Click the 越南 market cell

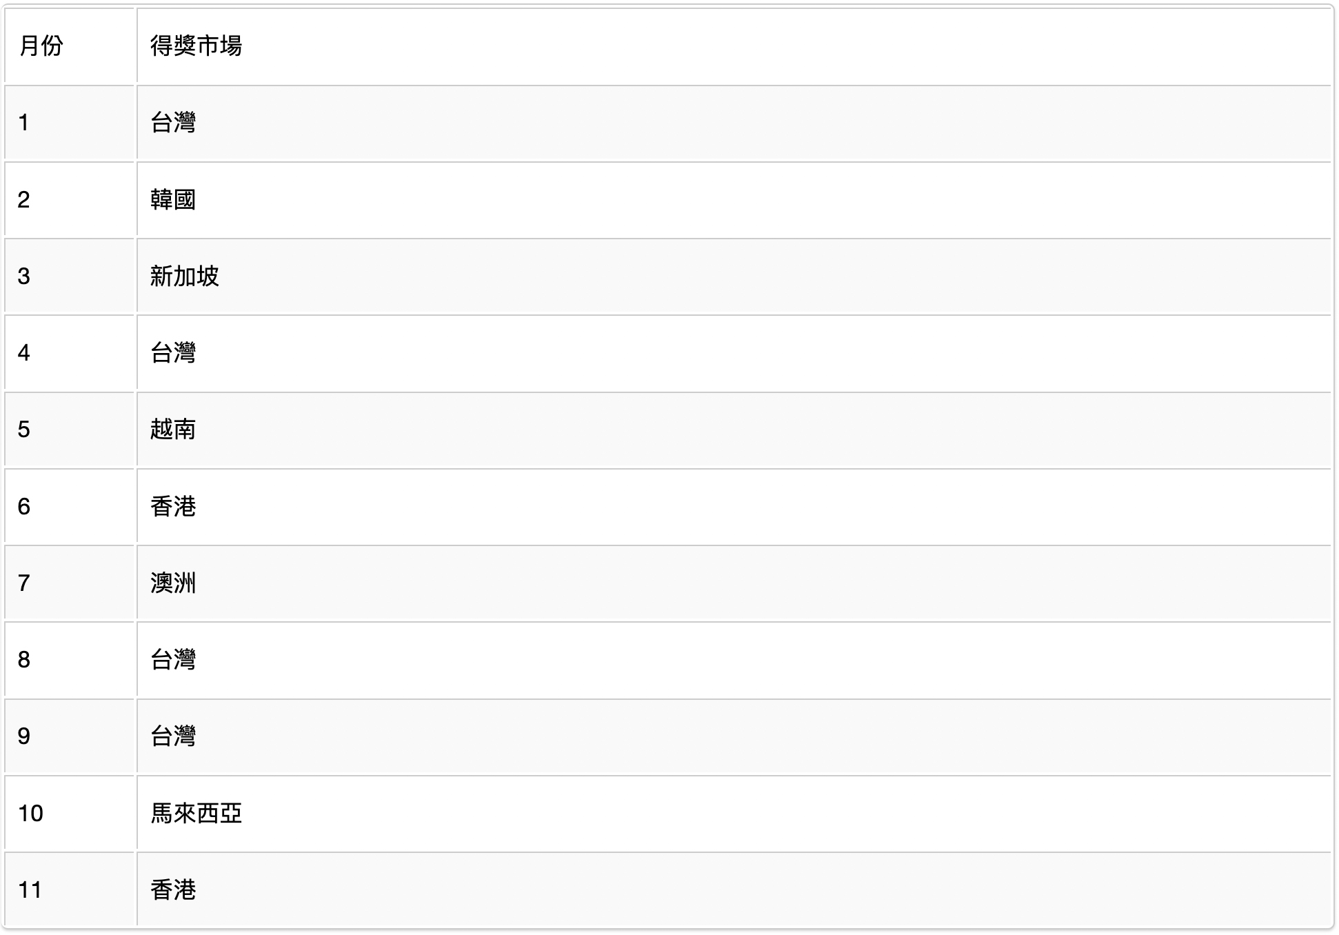(173, 430)
